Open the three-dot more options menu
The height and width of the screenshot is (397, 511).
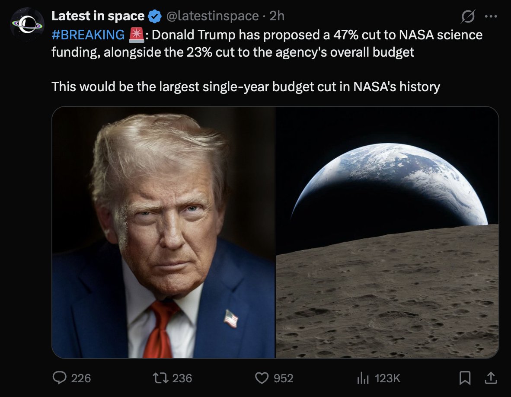tap(491, 17)
